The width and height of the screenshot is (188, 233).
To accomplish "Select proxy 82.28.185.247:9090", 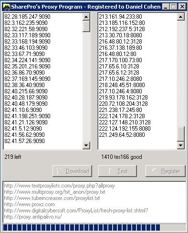I will [x=27, y=17].
